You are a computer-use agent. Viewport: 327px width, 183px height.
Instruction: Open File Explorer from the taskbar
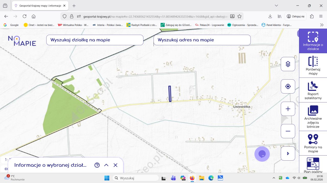[202, 178]
